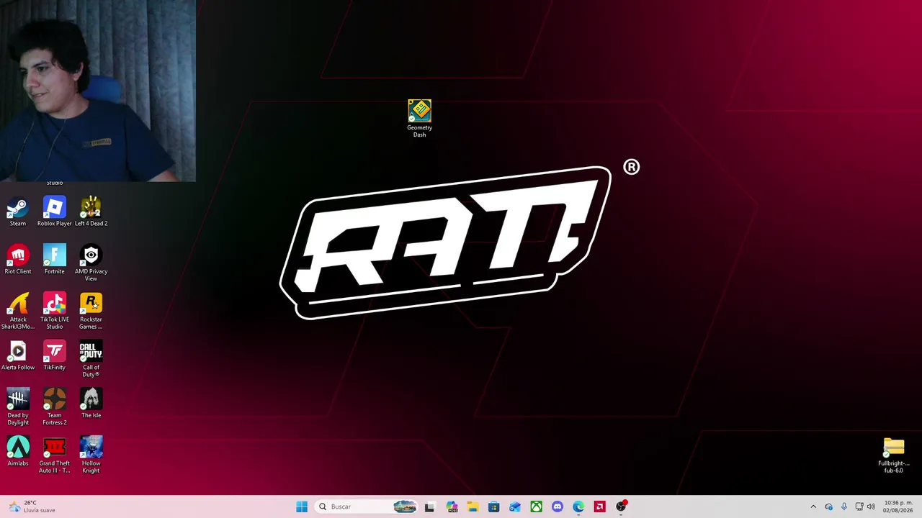This screenshot has width=922, height=518.
Task: Expand the hidden system tray icons
Action: click(x=813, y=506)
